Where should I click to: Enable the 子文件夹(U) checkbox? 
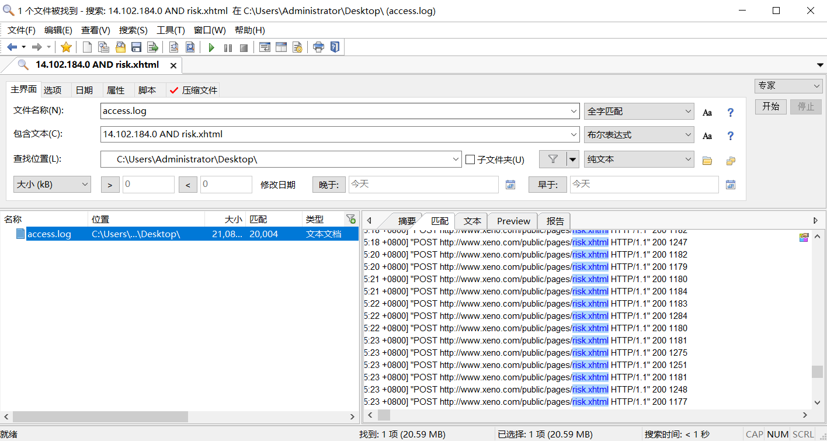(470, 159)
